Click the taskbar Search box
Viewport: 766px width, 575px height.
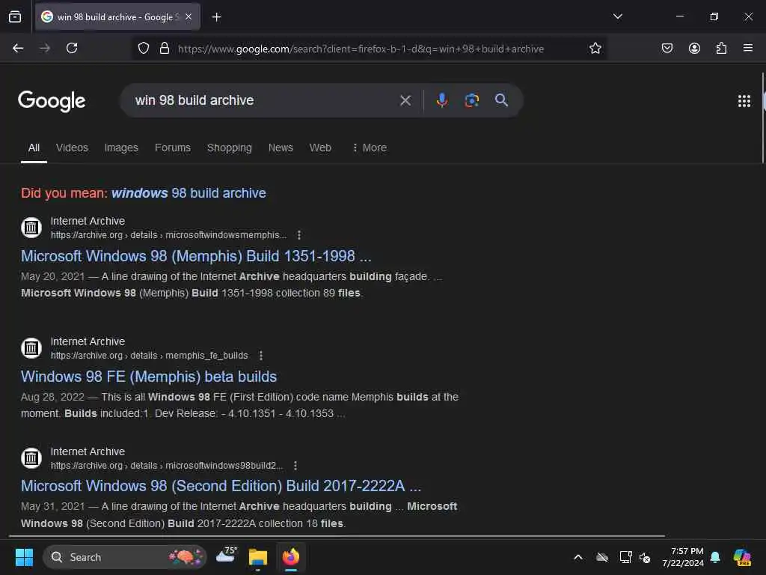(x=125, y=557)
